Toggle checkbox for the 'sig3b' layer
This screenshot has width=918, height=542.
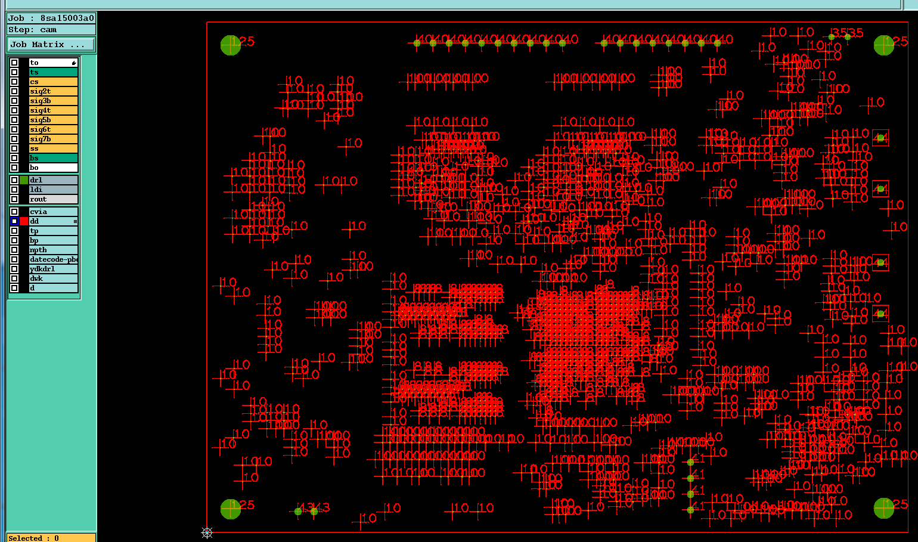(x=14, y=101)
